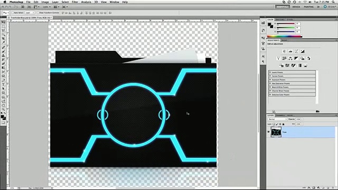The height and width of the screenshot is (190, 338).
Task: Open the Filter menu
Action: (75, 2)
